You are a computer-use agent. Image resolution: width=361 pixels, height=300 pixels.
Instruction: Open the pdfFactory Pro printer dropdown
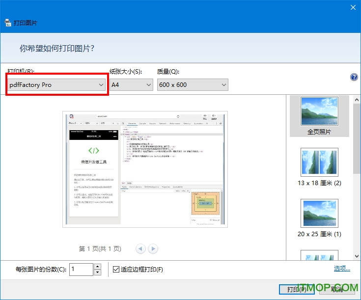57,85
